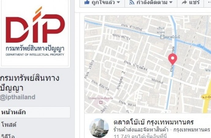
Task: Open the more options ellipsis button
Action: coord(209,2)
